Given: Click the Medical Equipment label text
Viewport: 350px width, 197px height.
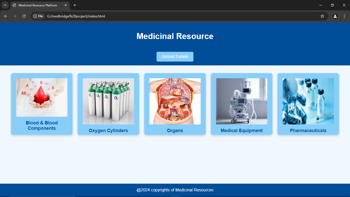Looking at the screenshot, I should point(242,131).
